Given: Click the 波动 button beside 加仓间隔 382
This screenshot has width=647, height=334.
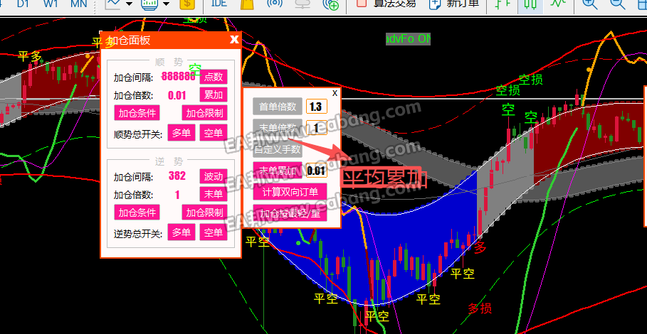Looking at the screenshot, I should point(213,176).
